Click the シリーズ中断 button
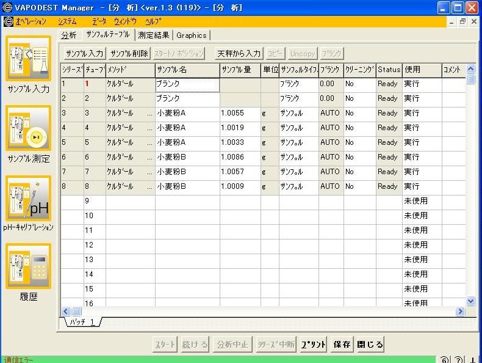Image resolution: width=482 pixels, height=363 pixels. point(276,344)
